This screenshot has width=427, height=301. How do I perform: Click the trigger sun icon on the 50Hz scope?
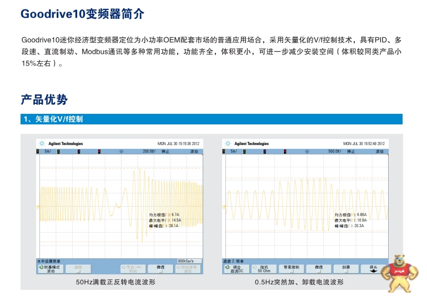tap(122, 151)
